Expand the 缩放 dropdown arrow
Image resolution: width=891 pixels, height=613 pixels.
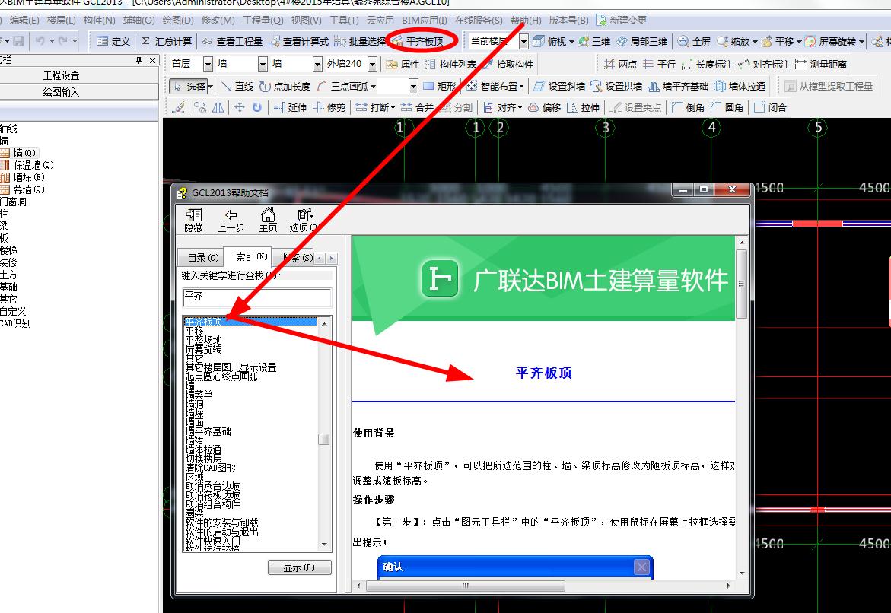click(755, 42)
